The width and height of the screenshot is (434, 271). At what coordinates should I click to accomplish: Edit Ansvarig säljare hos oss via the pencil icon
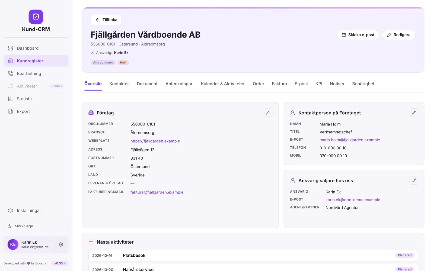414,180
